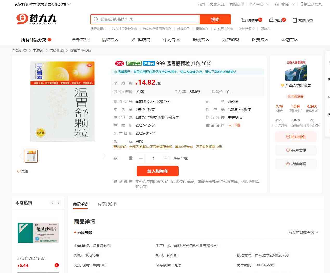The width and height of the screenshot is (330, 273).
Task: Open the shopping cart icon
Action: click(244, 20)
